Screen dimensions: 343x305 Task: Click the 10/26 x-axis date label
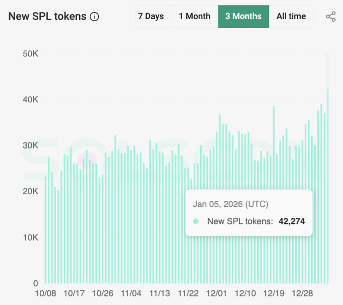[102, 293]
